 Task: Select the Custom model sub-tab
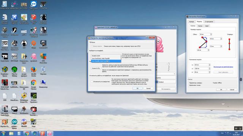pyautogui.click(x=207, y=26)
